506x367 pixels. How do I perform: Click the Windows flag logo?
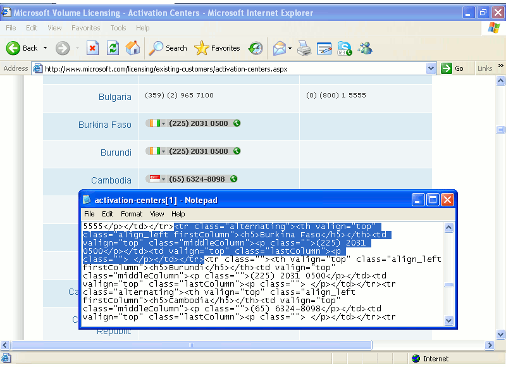point(494,28)
